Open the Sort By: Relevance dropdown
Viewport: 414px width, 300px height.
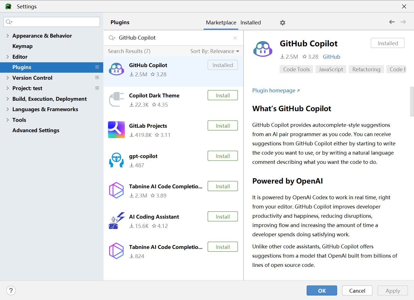(x=215, y=51)
